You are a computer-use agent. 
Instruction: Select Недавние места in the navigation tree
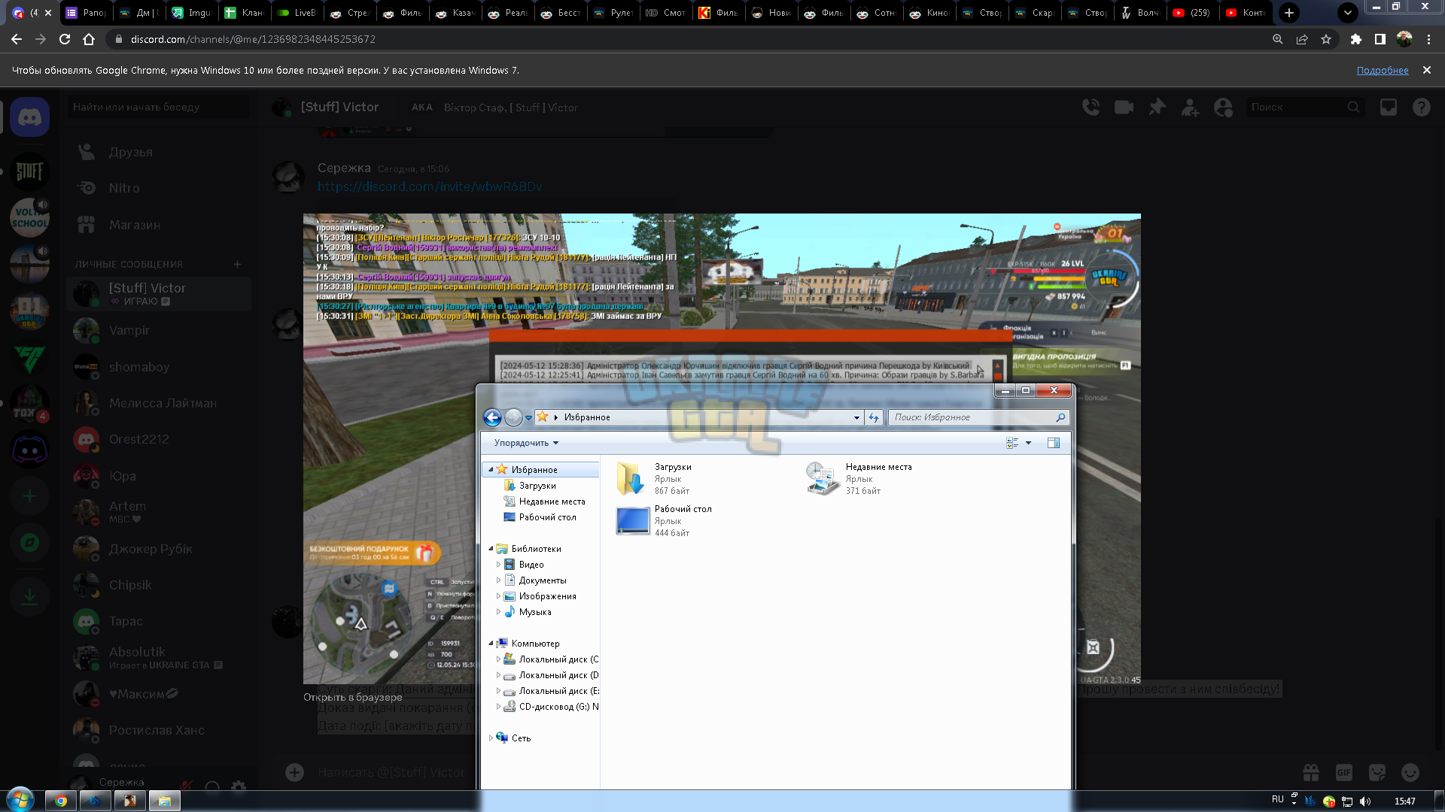pos(552,501)
